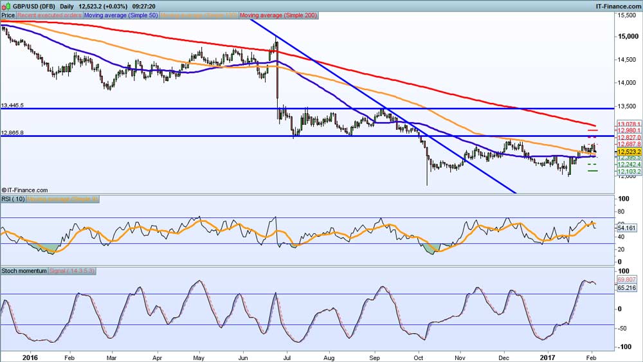Screen dimensions: 643x362
Task: Click the Jun label on time axis
Action: click(243, 357)
